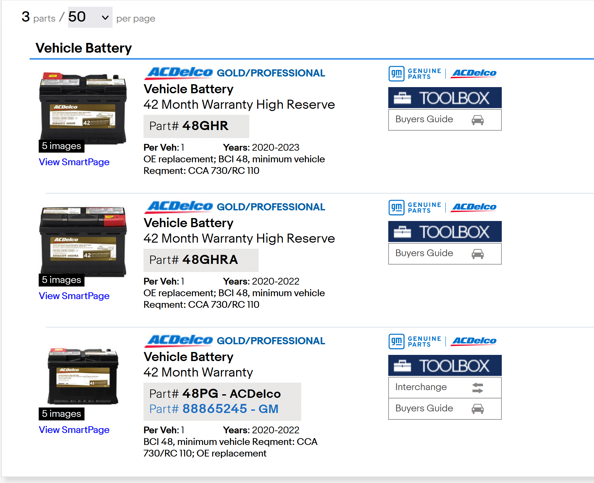This screenshot has height=483, width=594.
Task: Select the interchange arrows icon for part 48PG
Action: pyautogui.click(x=478, y=387)
